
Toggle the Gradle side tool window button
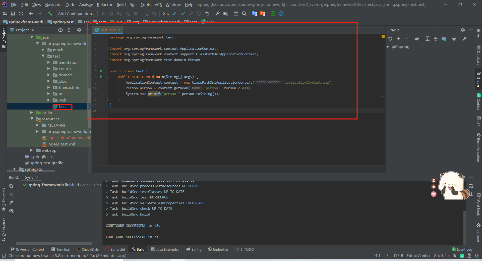pos(478,79)
